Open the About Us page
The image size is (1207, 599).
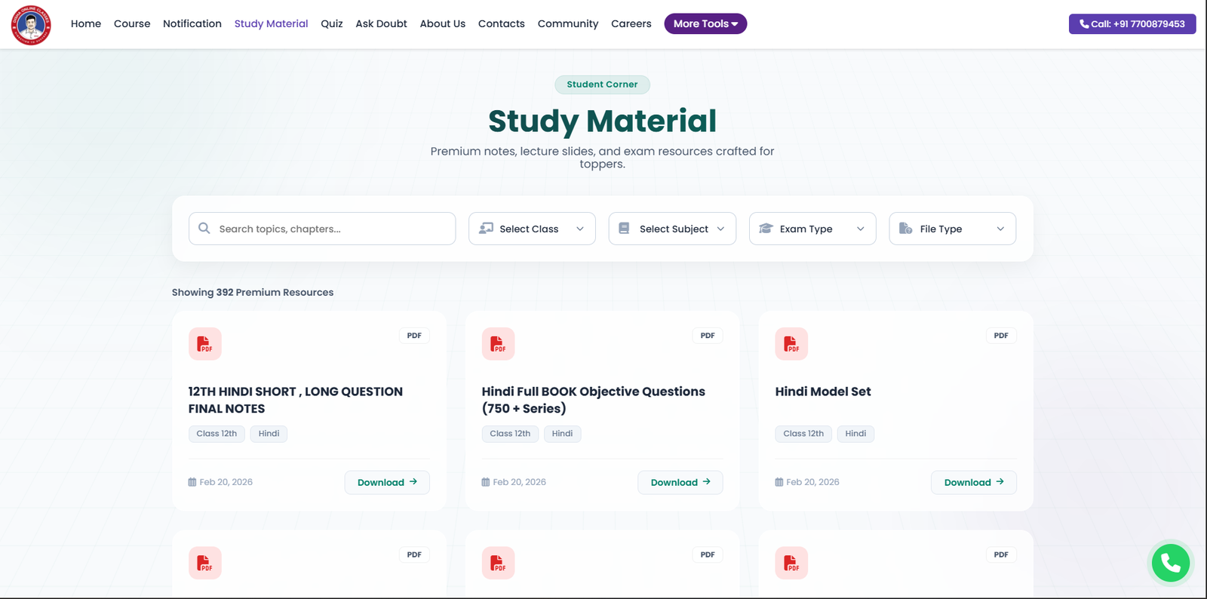[x=443, y=23]
